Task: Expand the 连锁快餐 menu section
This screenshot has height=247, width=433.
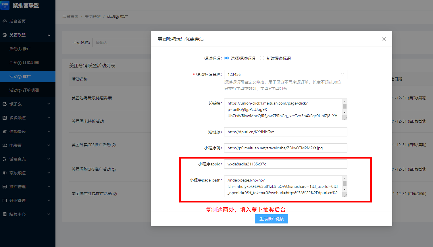Action: tap(49, 132)
